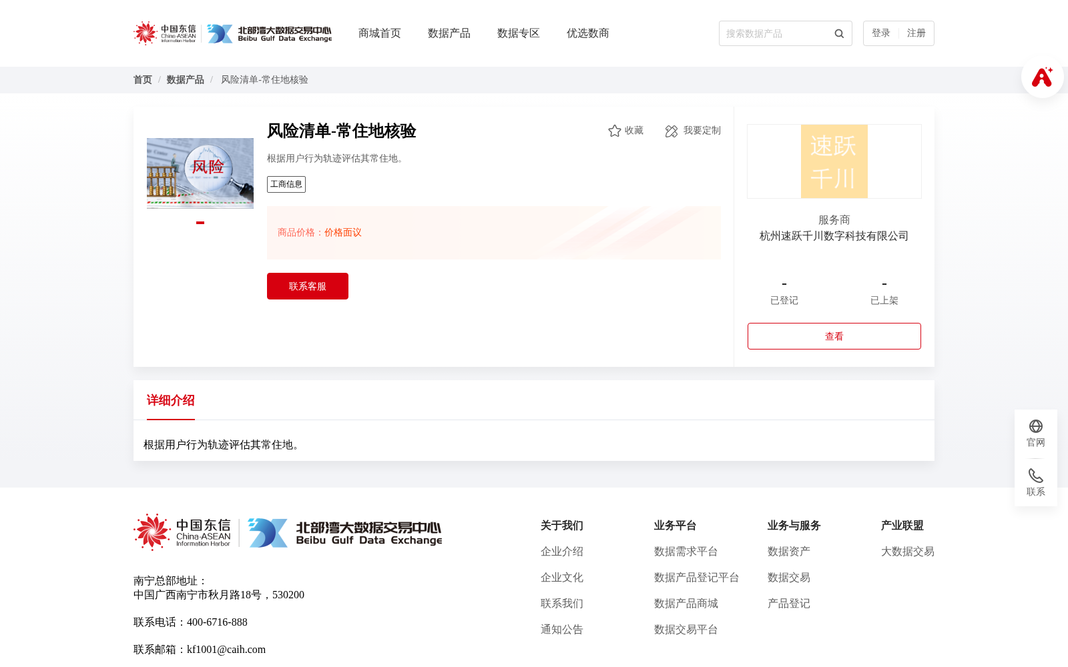
Task: Click the 已登记 count label
Action: click(784, 301)
